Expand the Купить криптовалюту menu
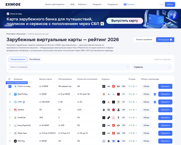The image size is (181, 145). [x=56, y=4]
